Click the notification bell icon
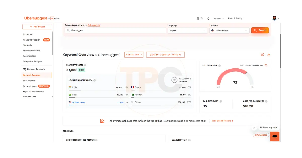Image resolution: width=302 pixels, height=158 pixels. coord(208,18)
